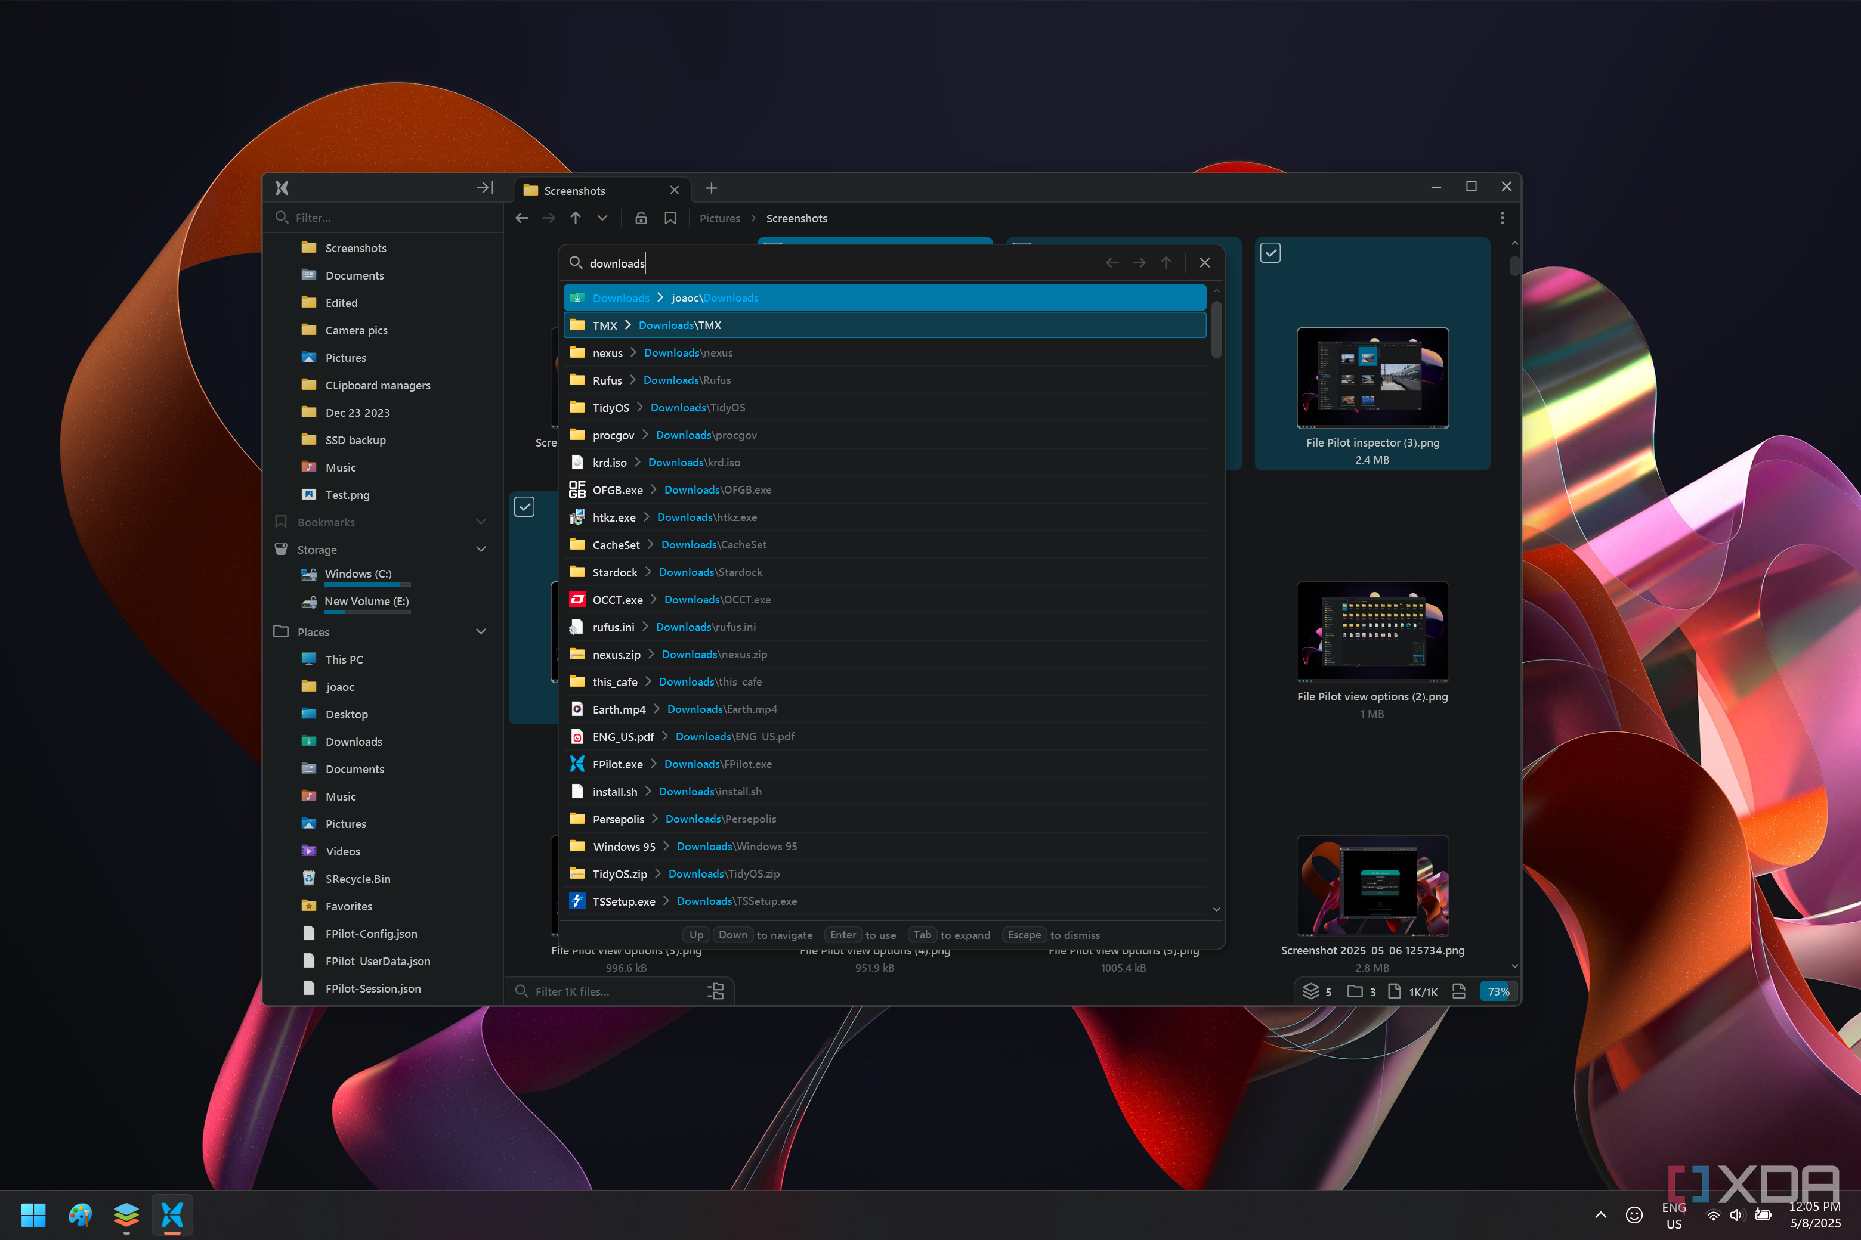Image resolution: width=1861 pixels, height=1240 pixels.
Task: Toggle the tab lock icon
Action: 641,218
